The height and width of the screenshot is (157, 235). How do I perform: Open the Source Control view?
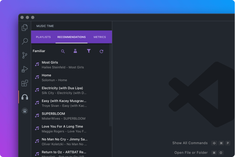click(24, 55)
